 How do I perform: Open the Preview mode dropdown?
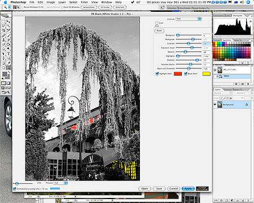[x=60, y=183]
